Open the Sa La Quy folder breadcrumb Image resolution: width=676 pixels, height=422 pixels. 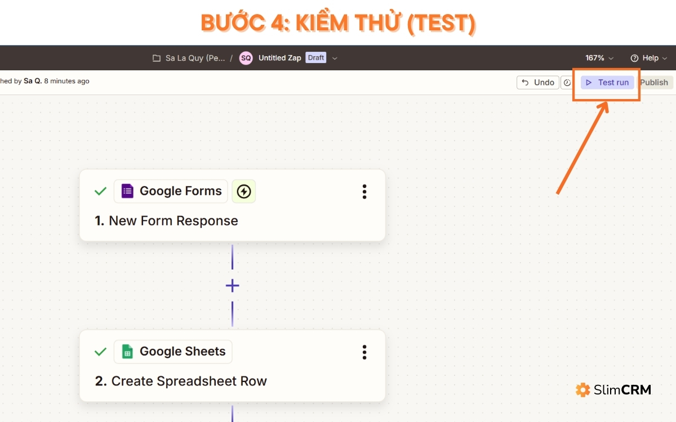(x=195, y=58)
